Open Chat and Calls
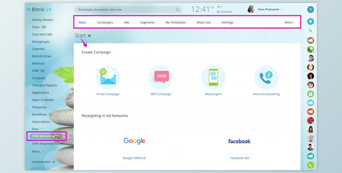 (42, 35)
